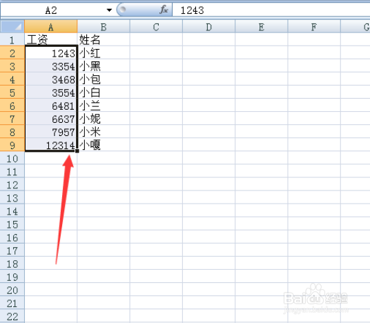Click the cell with value 6481
The height and width of the screenshot is (323, 370).
pyautogui.click(x=50, y=105)
